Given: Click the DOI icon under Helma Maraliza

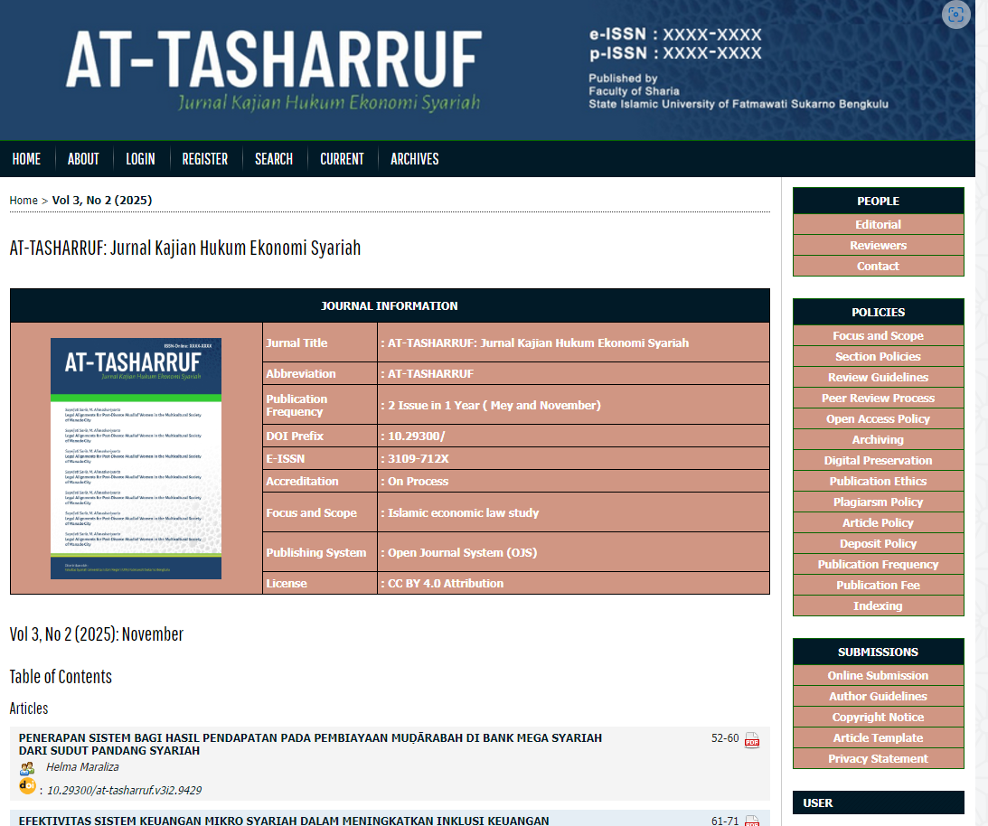Looking at the screenshot, I should click(27, 787).
